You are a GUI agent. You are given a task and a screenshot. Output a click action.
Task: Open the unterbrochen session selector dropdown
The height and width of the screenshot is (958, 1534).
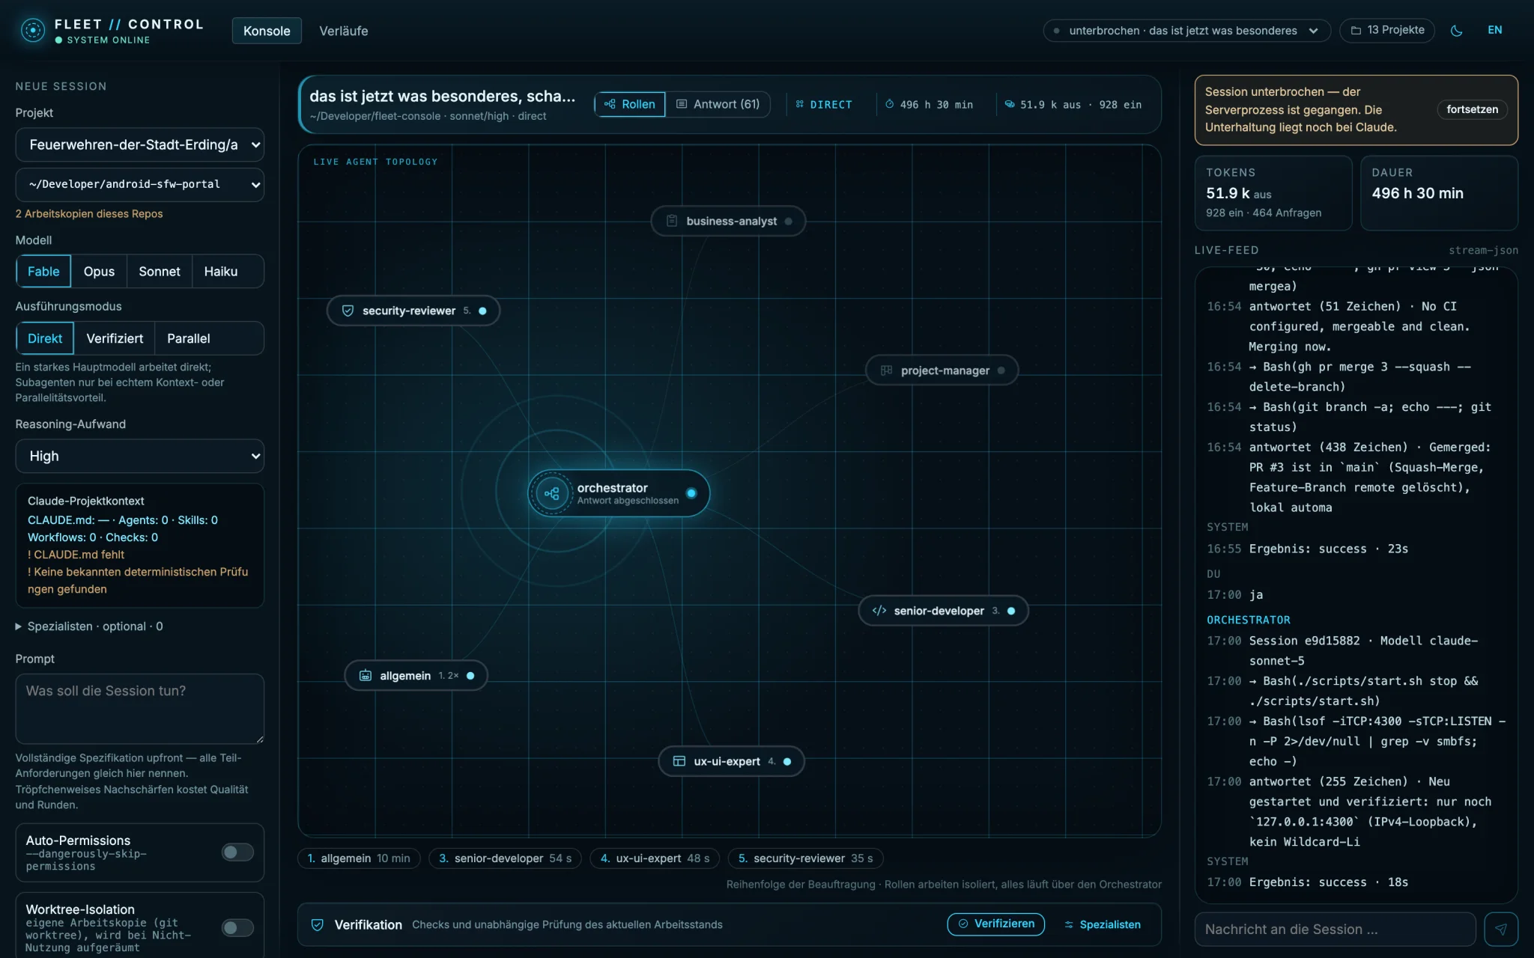pyautogui.click(x=1186, y=31)
